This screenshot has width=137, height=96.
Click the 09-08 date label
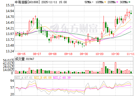pos(52,54)
